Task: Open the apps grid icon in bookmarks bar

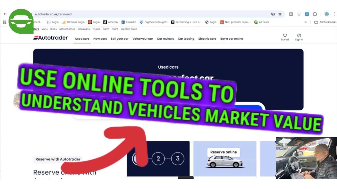Action: pyautogui.click(x=4, y=22)
